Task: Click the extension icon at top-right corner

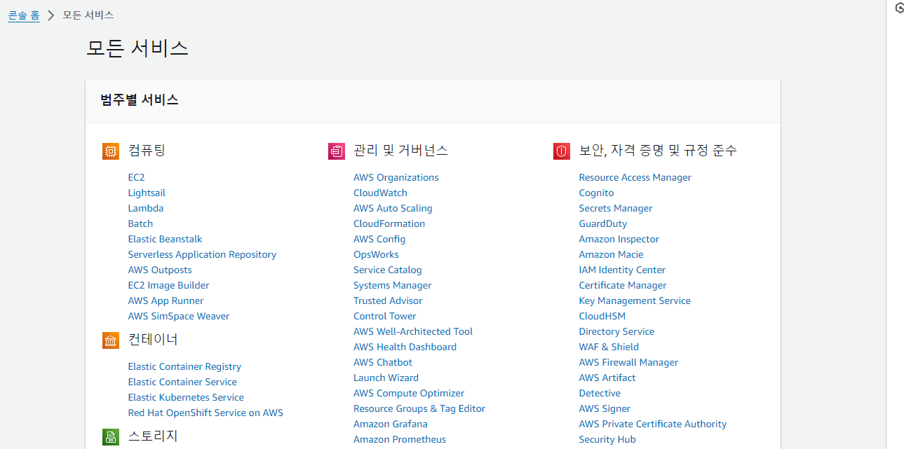Action: click(x=900, y=8)
